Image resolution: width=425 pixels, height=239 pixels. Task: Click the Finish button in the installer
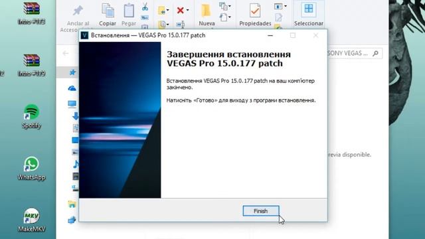click(x=261, y=211)
